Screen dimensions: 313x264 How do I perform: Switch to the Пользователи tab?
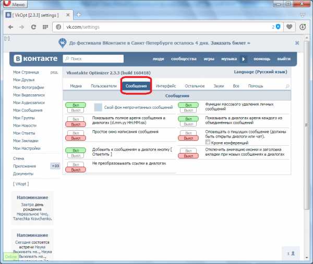[104, 86]
